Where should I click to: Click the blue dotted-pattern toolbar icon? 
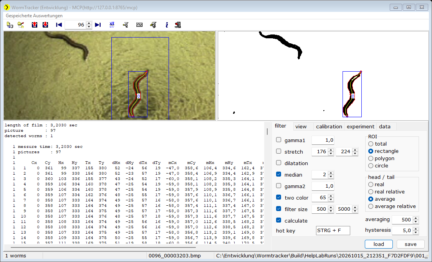coord(112,25)
